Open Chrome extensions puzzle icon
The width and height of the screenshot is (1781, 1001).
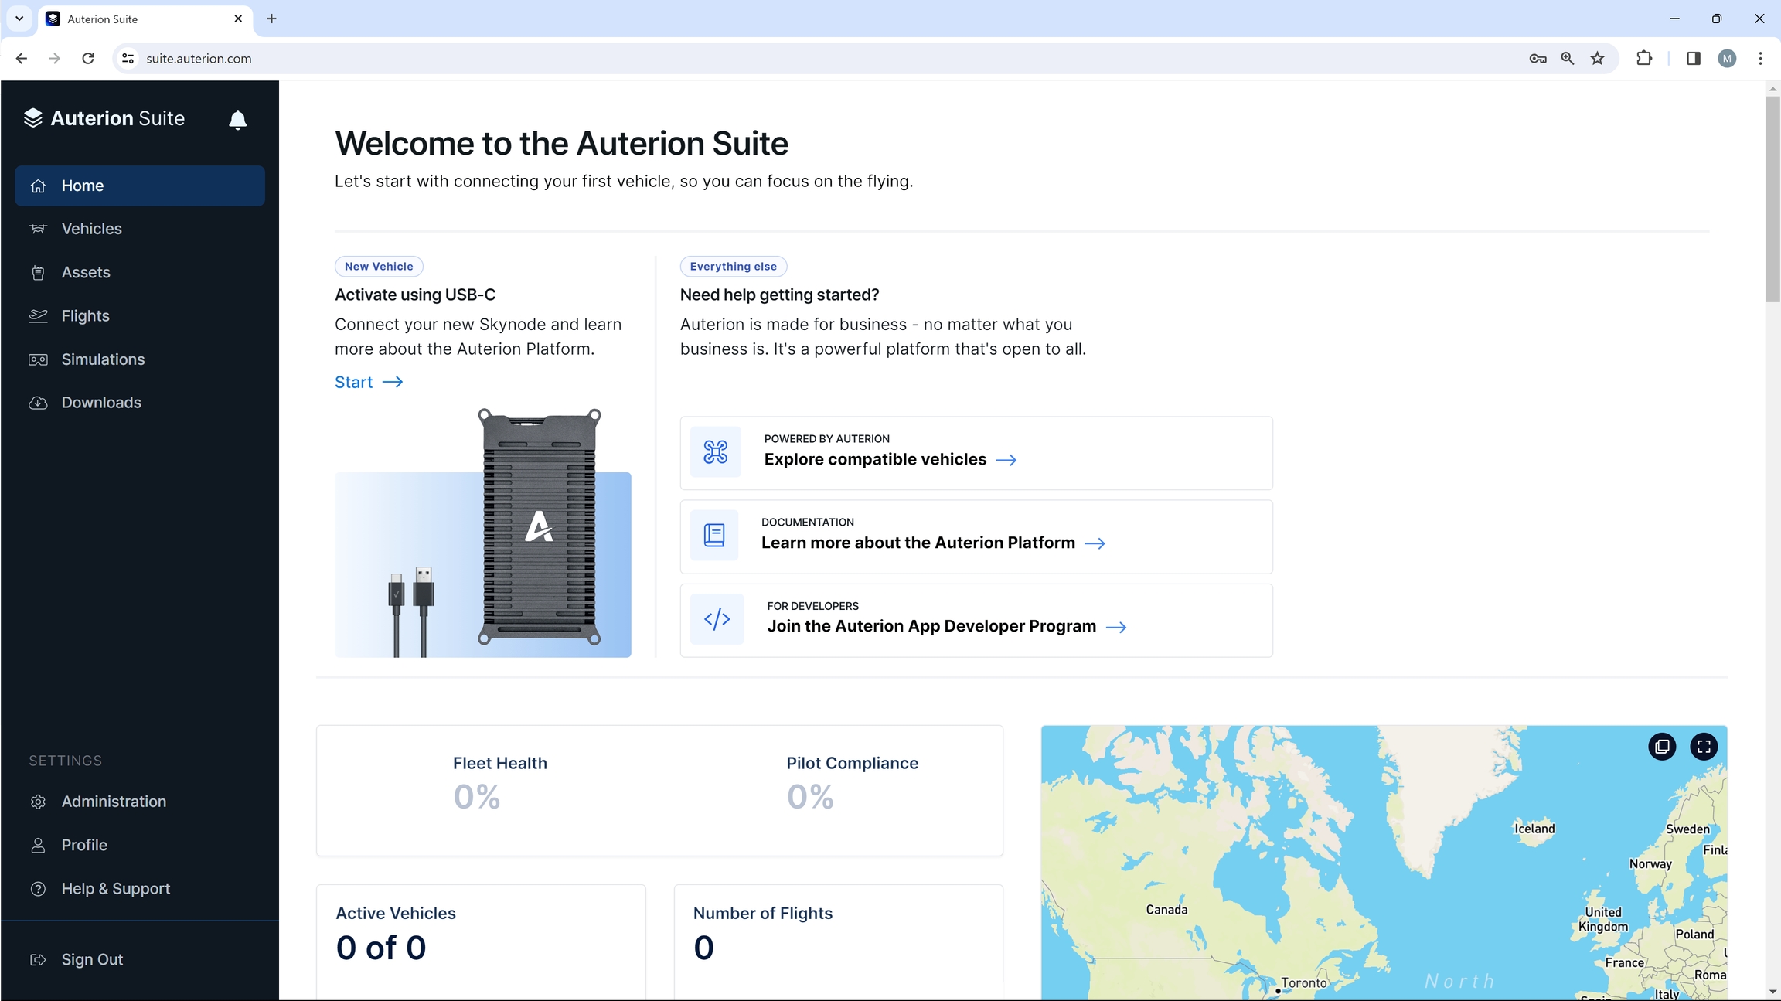pos(1643,59)
